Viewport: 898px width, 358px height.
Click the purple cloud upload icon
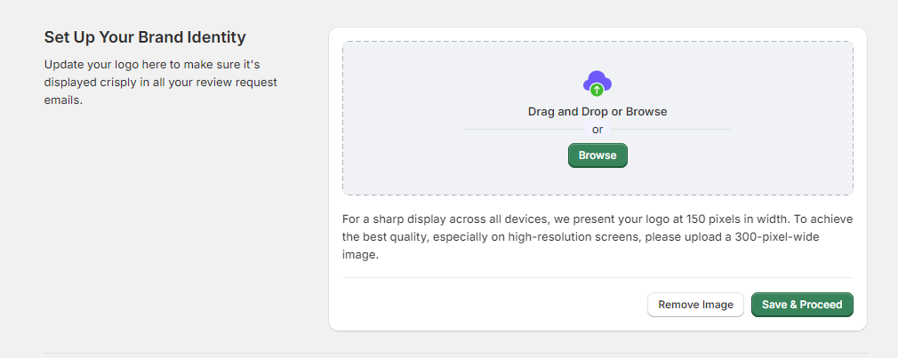point(597,80)
